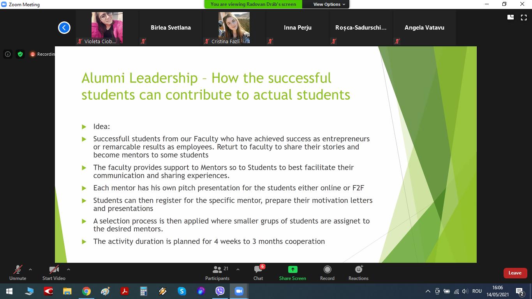Select Roșca-Sadurschi participant tile
Viewport: 532px width, 299px height.
coord(361,28)
